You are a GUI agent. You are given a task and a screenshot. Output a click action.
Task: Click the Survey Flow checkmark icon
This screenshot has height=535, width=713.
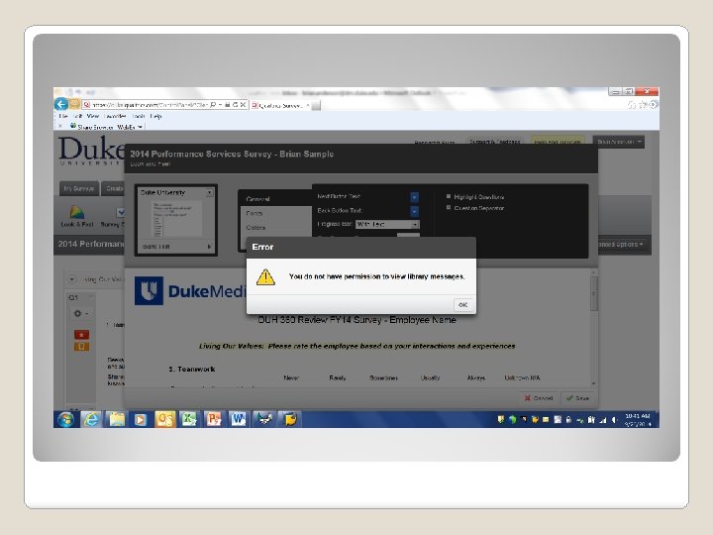(x=121, y=212)
